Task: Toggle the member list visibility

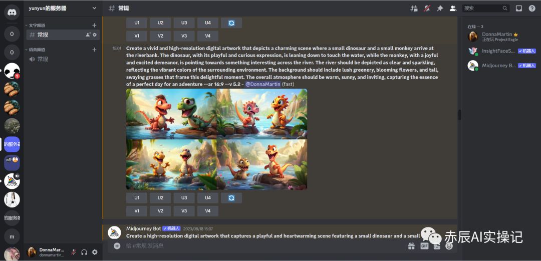Action: (x=453, y=9)
